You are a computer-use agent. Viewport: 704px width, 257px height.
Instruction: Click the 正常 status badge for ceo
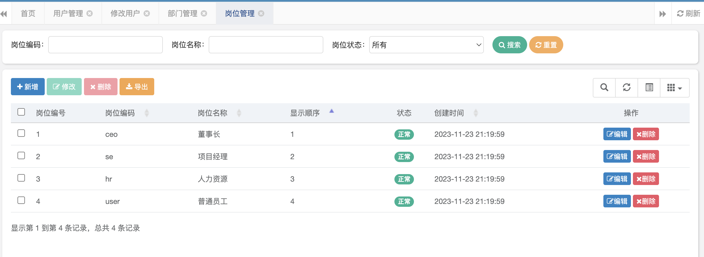[404, 134]
